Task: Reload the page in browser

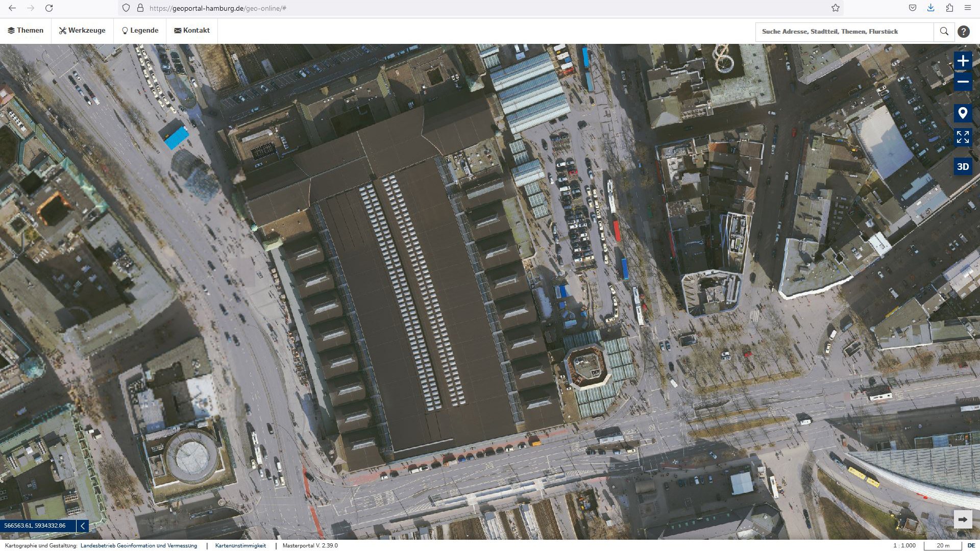Action: point(49,8)
